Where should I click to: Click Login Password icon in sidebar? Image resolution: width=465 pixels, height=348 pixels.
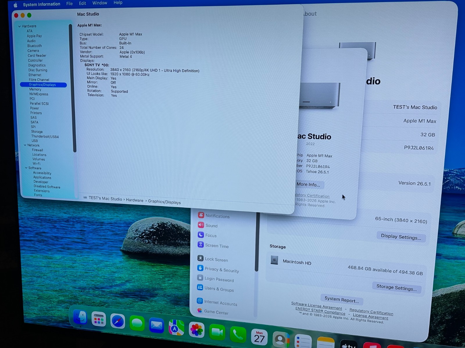[200, 278]
